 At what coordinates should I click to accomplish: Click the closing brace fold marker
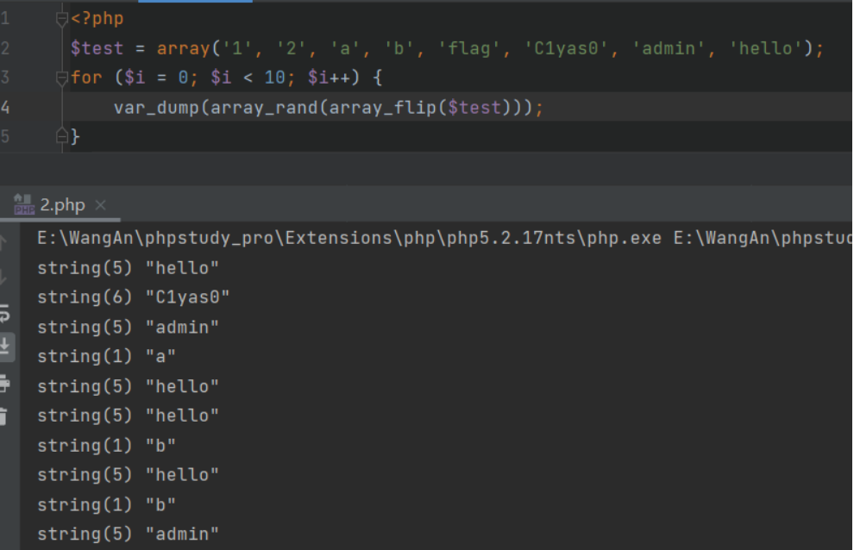click(61, 135)
